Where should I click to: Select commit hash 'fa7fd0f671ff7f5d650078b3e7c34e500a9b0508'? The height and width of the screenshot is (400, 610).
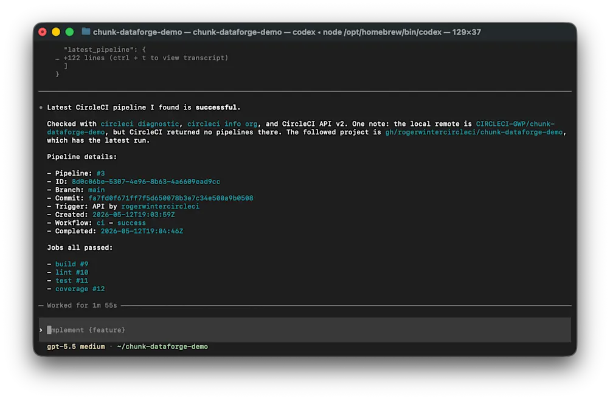click(171, 198)
